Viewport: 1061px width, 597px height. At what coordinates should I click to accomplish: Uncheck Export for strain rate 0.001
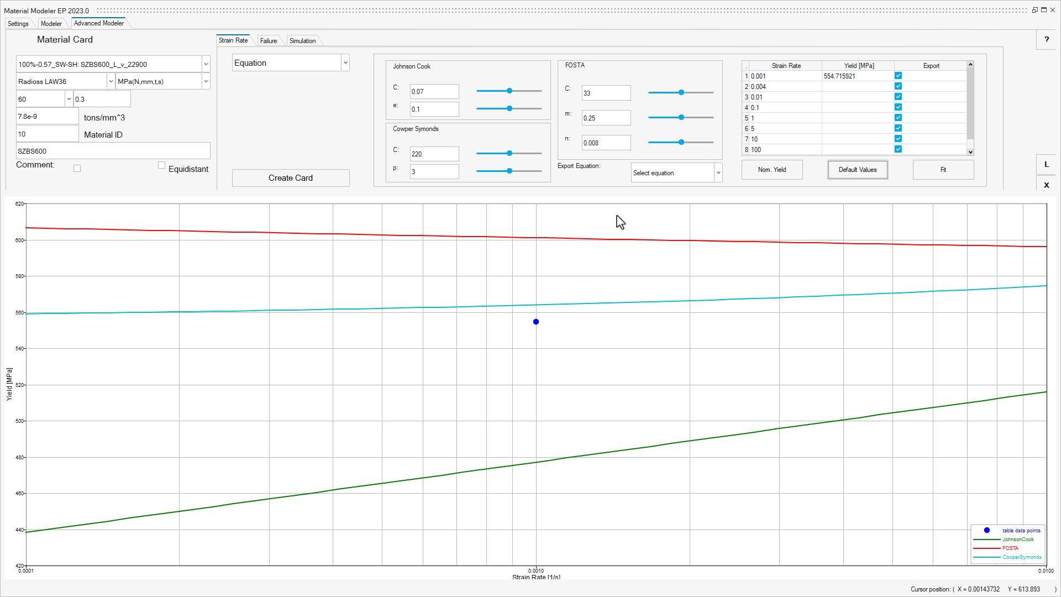click(899, 75)
